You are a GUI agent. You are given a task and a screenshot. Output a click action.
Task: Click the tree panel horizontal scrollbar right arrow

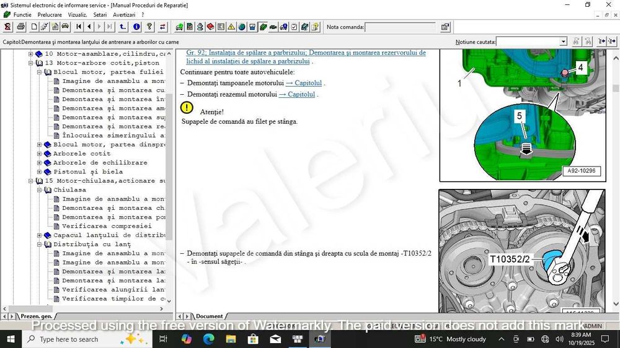click(x=161, y=309)
